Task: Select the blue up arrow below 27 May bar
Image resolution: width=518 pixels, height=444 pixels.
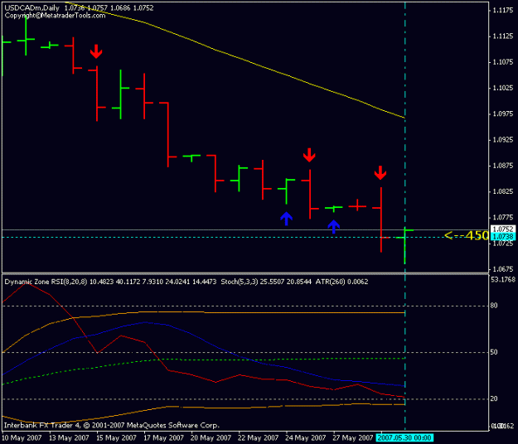Action: point(334,227)
